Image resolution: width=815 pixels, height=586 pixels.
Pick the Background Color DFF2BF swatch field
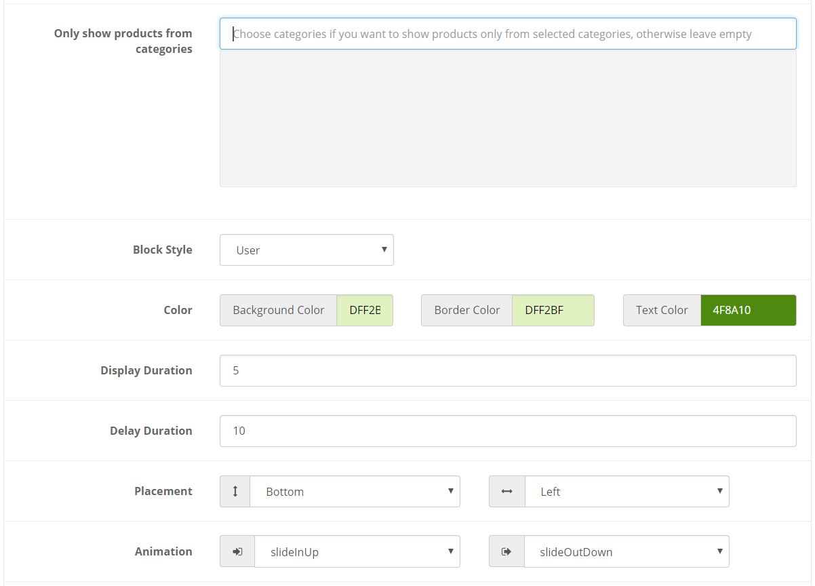pyautogui.click(x=365, y=310)
